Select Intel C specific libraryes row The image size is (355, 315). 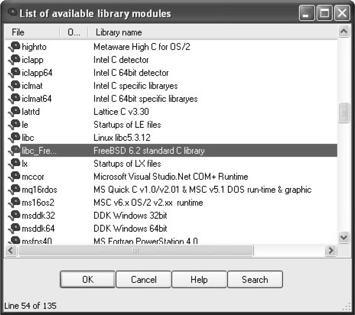point(171,86)
